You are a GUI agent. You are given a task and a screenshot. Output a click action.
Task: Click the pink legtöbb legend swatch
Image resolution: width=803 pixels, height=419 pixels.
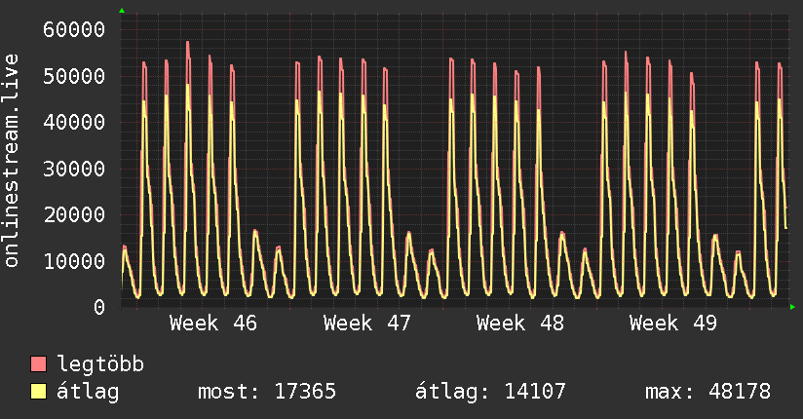pos(38,363)
